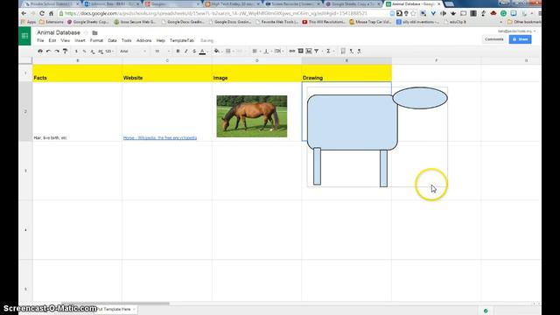Open the more number formats dropdown

[x=109, y=51]
